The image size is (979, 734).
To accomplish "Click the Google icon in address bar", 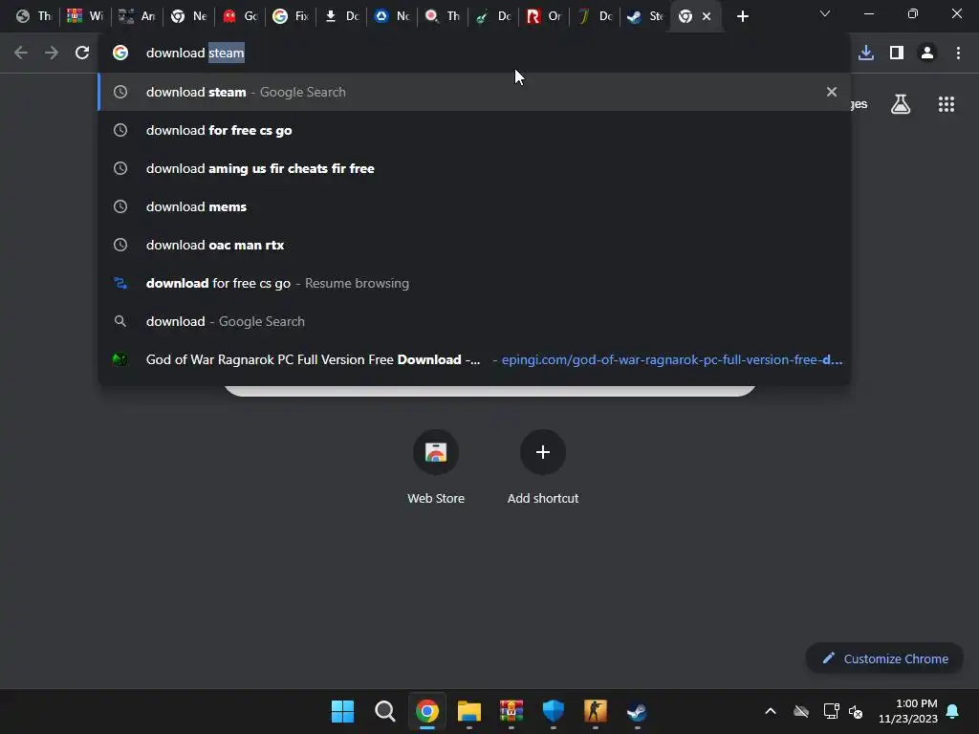I will point(120,54).
